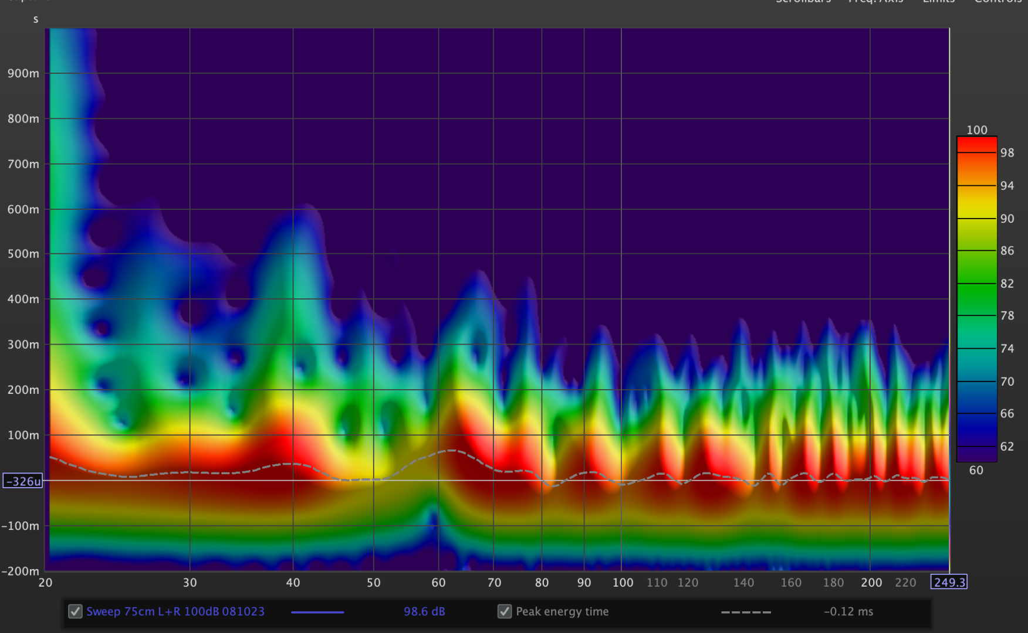Select the -326u time cursor value box
The width and height of the screenshot is (1028, 633).
(x=23, y=481)
